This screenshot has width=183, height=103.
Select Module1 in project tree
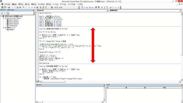pyautogui.click(x=11, y=29)
